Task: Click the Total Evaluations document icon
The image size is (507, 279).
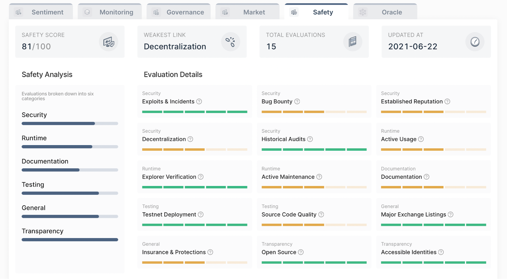Action: coord(353,42)
